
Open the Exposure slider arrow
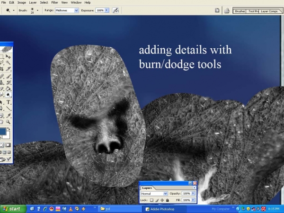pos(107,10)
